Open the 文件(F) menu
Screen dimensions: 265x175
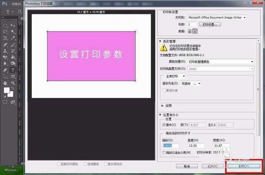click(16, 4)
